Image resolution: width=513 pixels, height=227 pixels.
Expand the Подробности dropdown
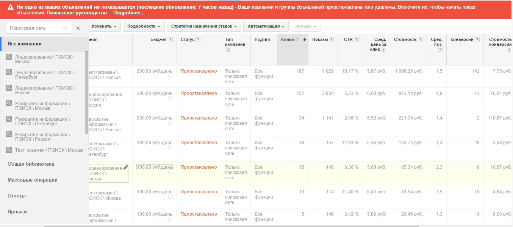point(144,26)
